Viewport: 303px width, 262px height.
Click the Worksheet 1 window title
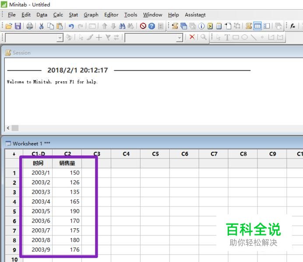(x=31, y=143)
